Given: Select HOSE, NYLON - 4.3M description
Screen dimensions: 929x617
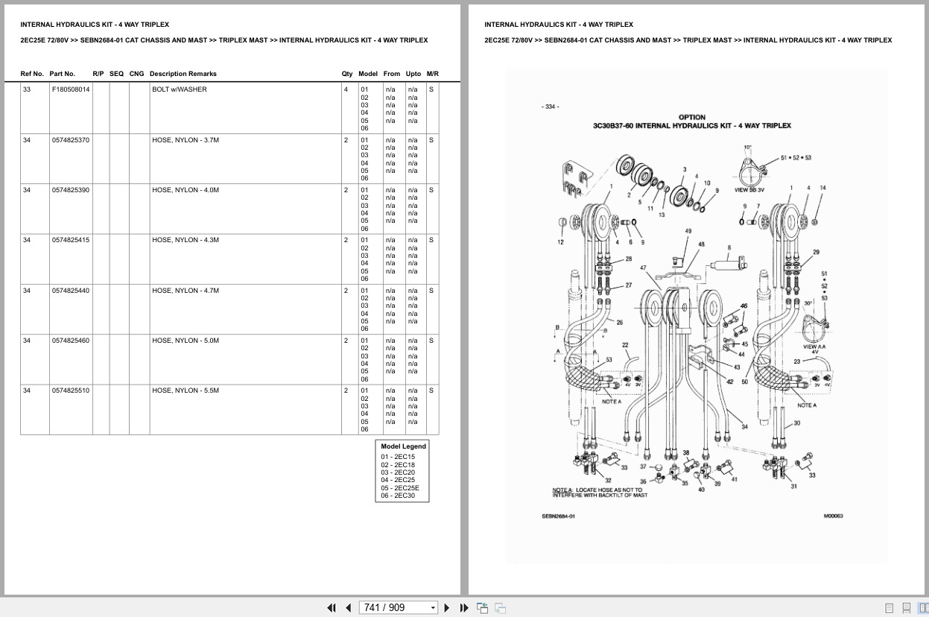Looking at the screenshot, I should [186, 240].
